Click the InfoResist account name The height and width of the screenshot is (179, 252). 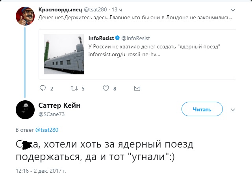[x=101, y=38]
